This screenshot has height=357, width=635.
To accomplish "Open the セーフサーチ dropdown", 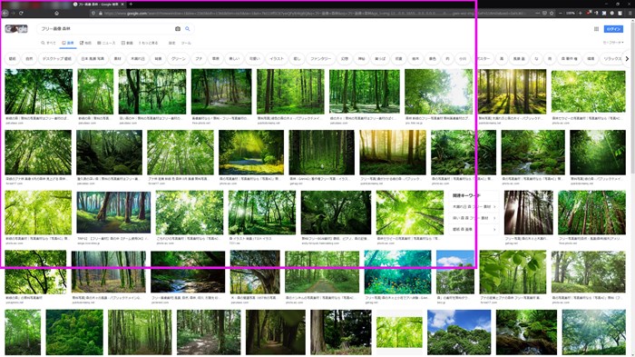I will pyautogui.click(x=613, y=42).
